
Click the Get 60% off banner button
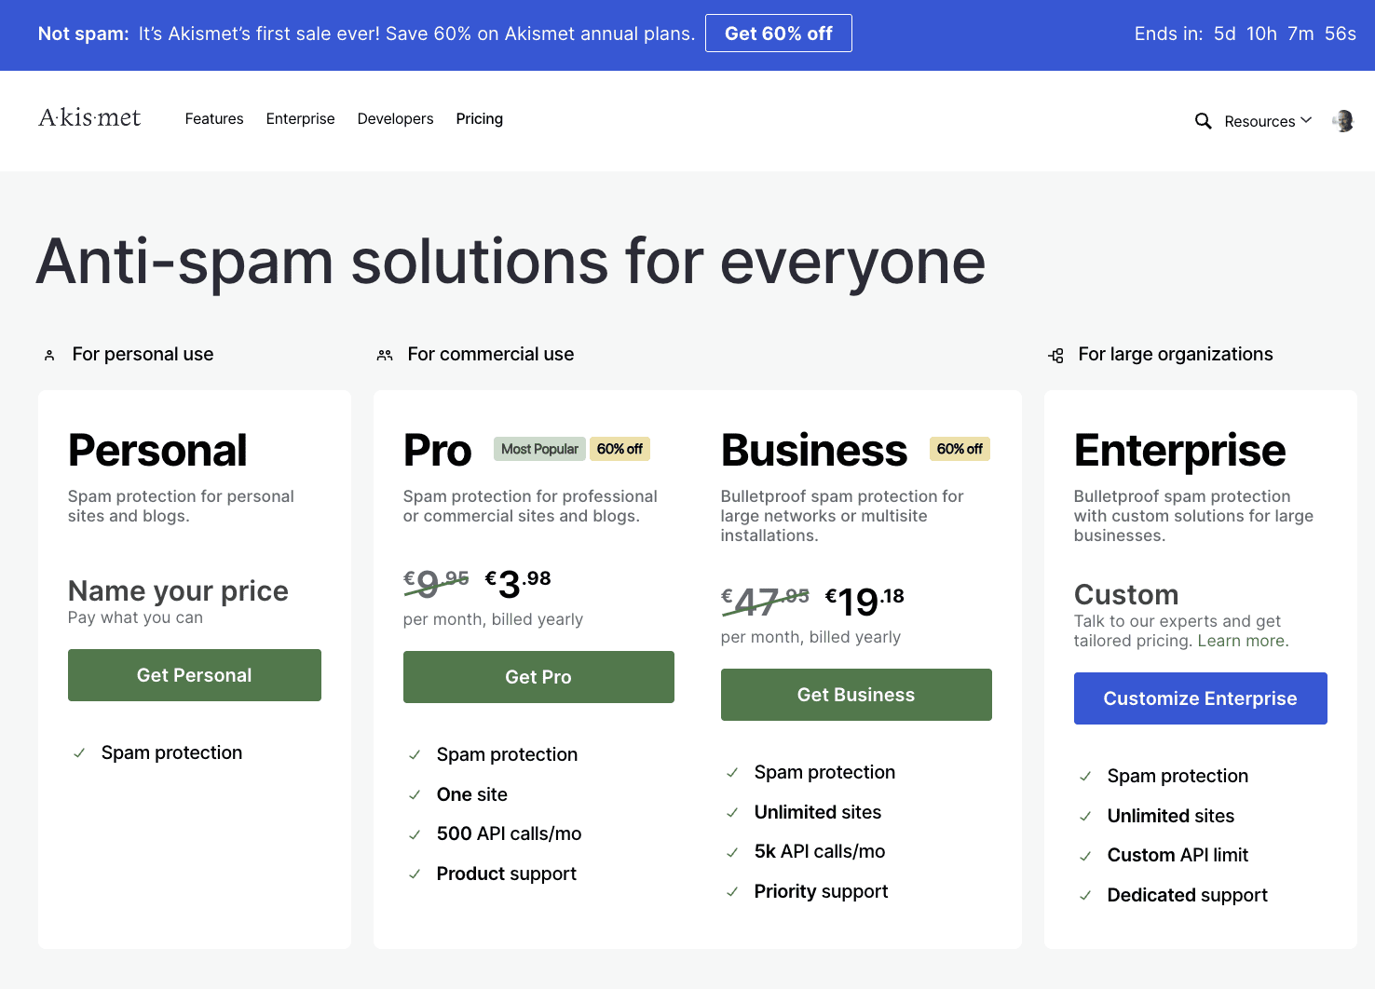(x=778, y=34)
